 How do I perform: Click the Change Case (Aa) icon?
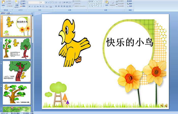[47, 6]
